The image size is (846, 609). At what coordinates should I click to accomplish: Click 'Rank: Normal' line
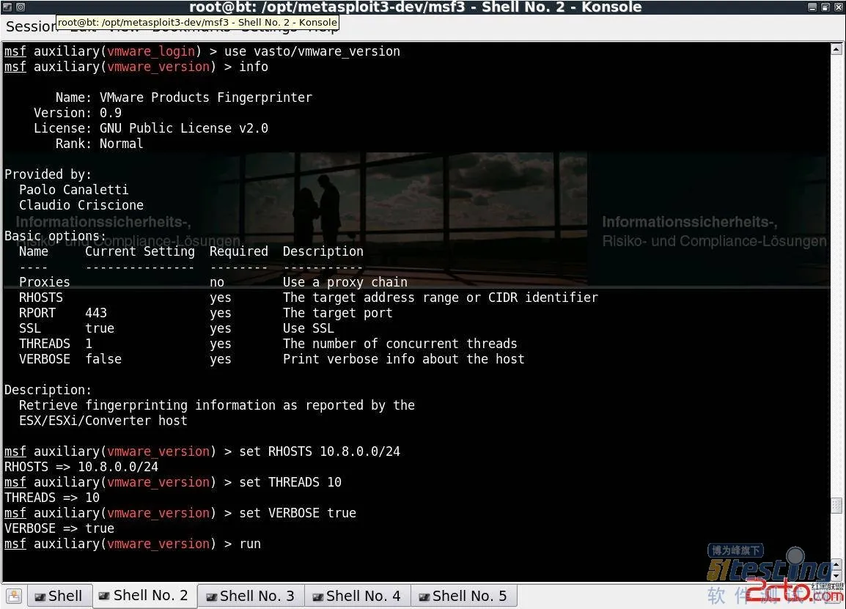point(99,144)
